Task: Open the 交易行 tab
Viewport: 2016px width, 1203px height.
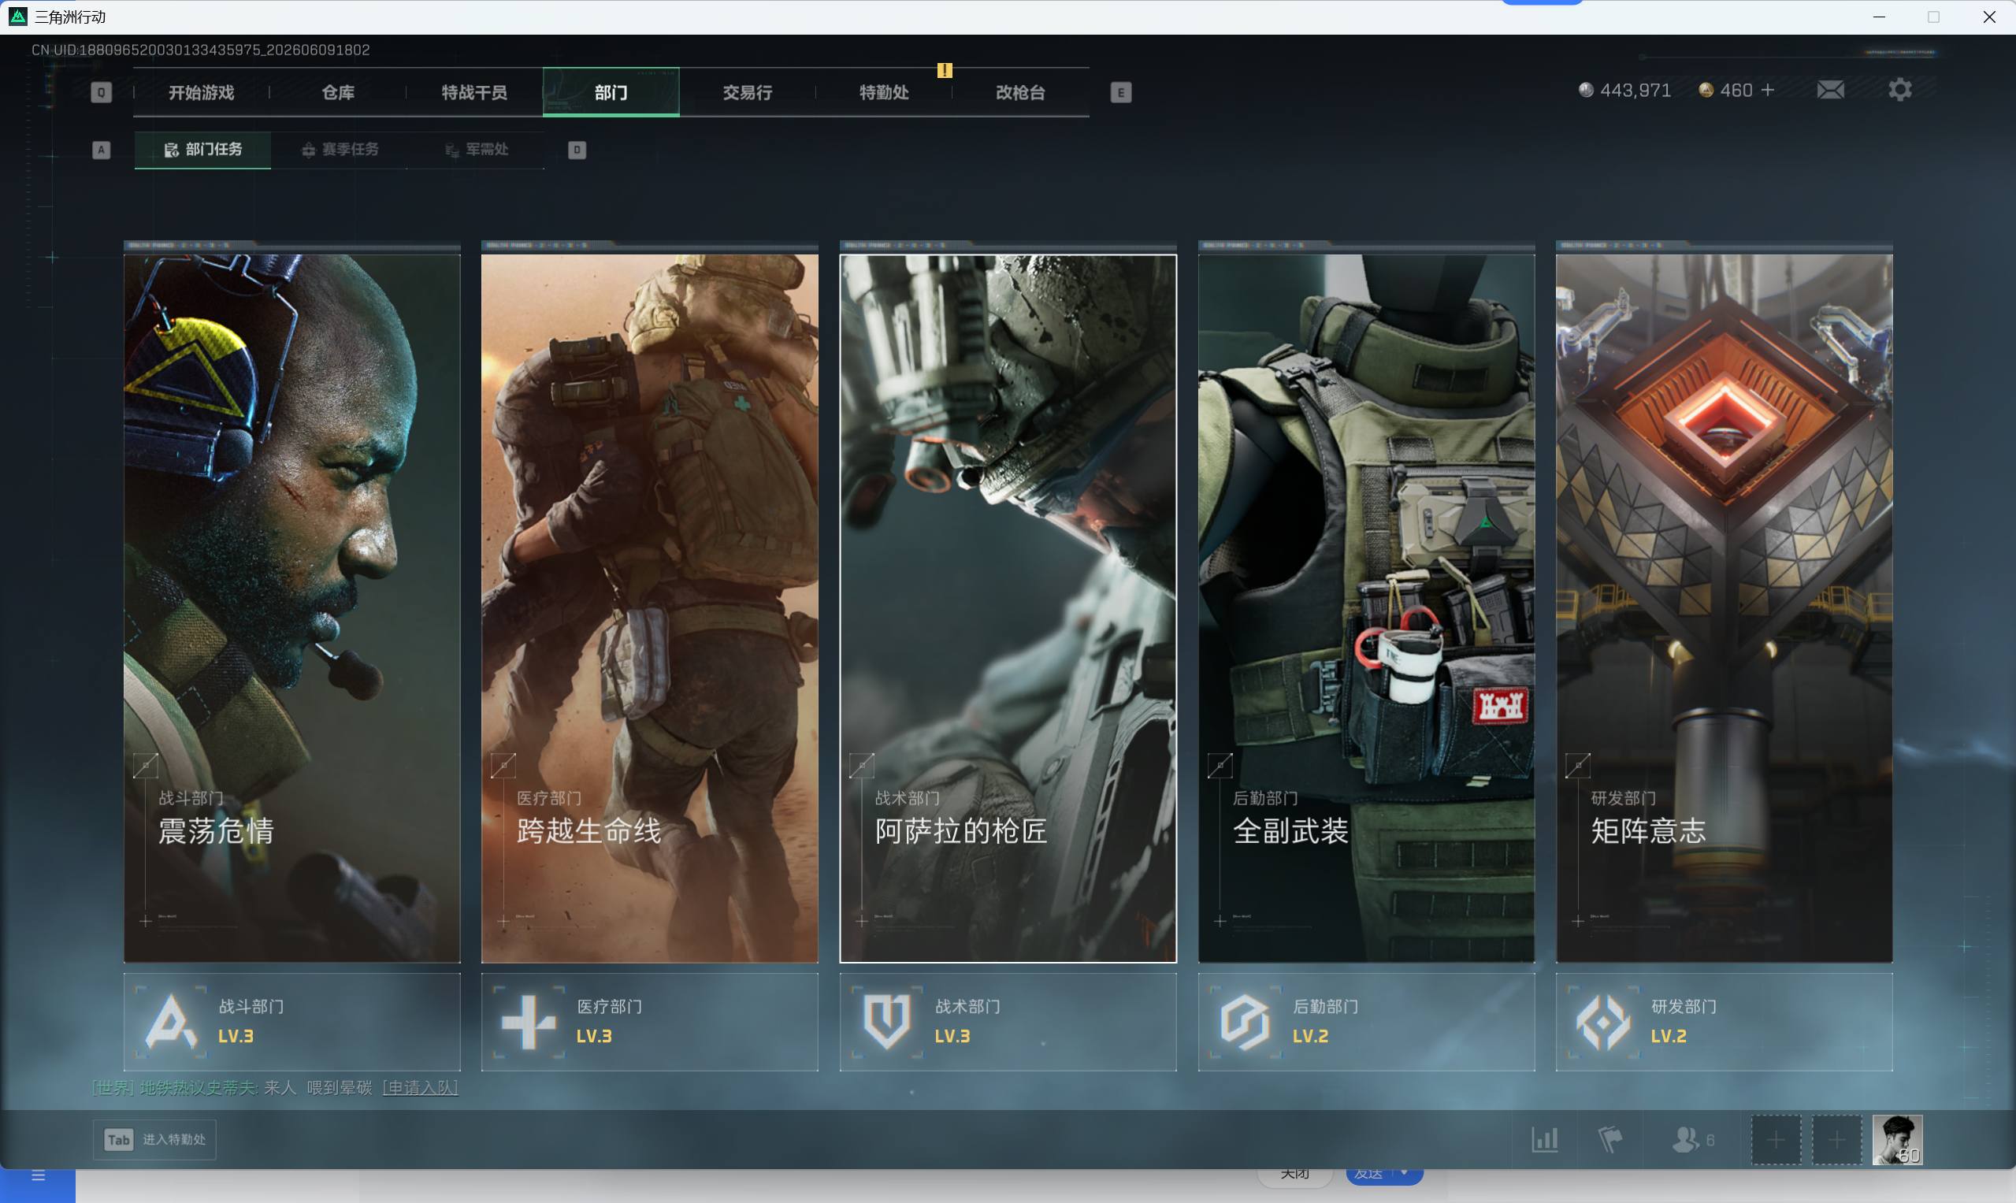Action: [748, 92]
